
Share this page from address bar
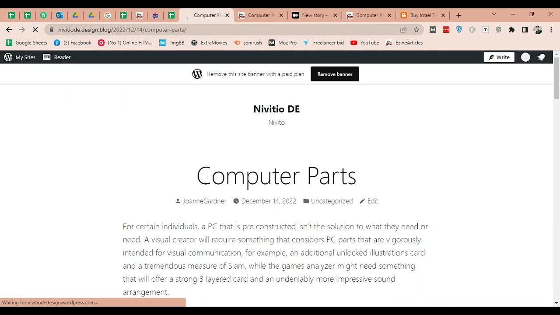pyautogui.click(x=403, y=30)
